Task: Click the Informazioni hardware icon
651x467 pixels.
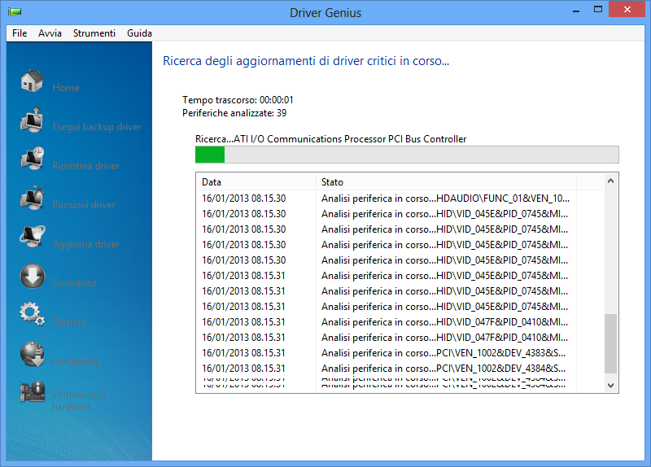Action: tap(33, 392)
